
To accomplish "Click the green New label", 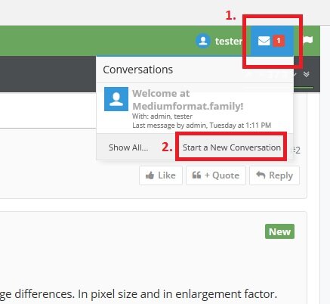I will [x=279, y=231].
